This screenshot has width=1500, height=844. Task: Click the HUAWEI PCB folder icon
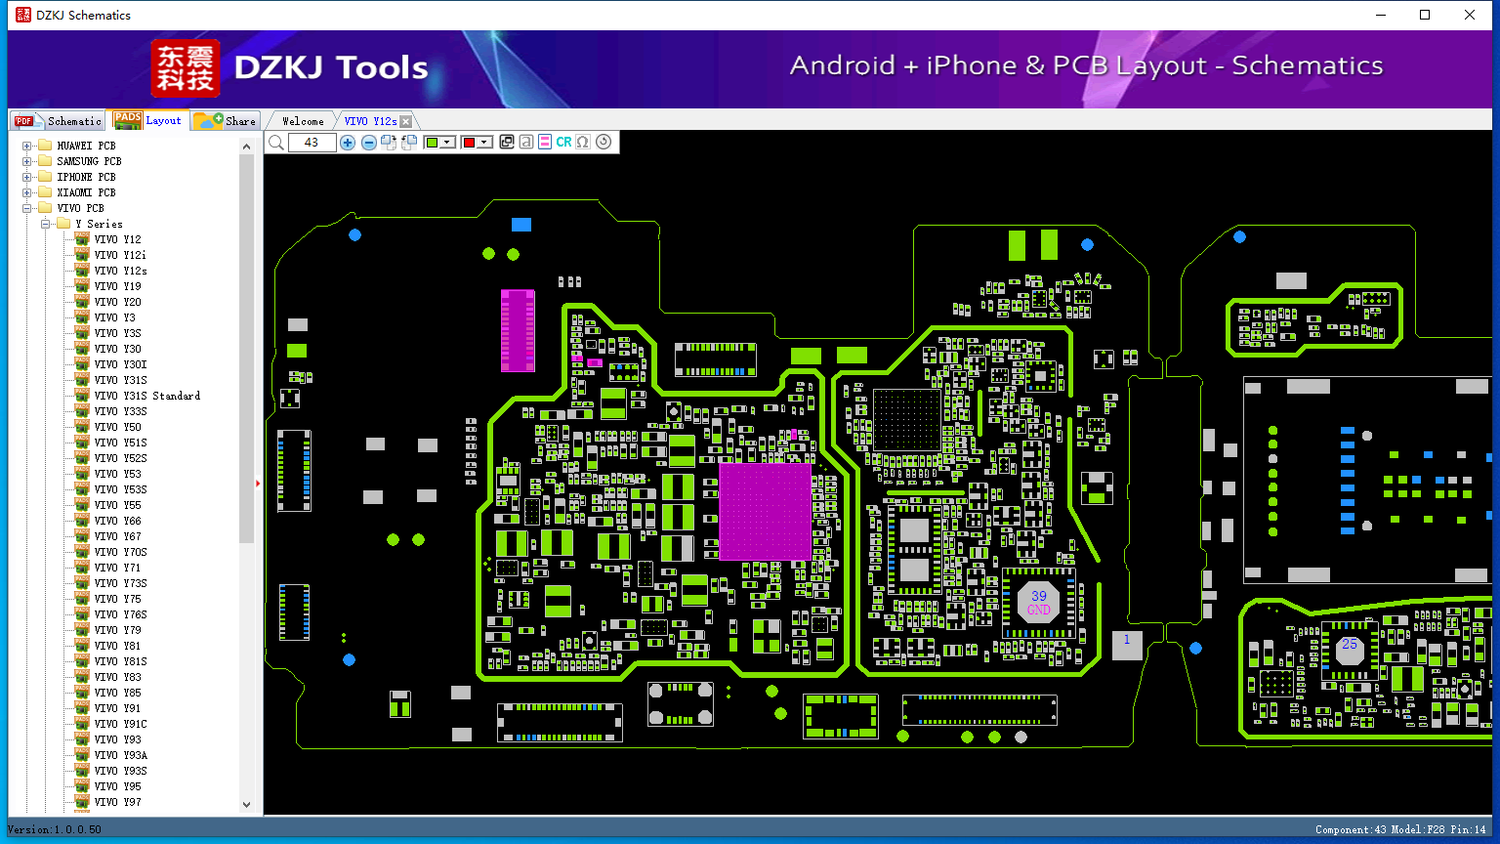(44, 146)
